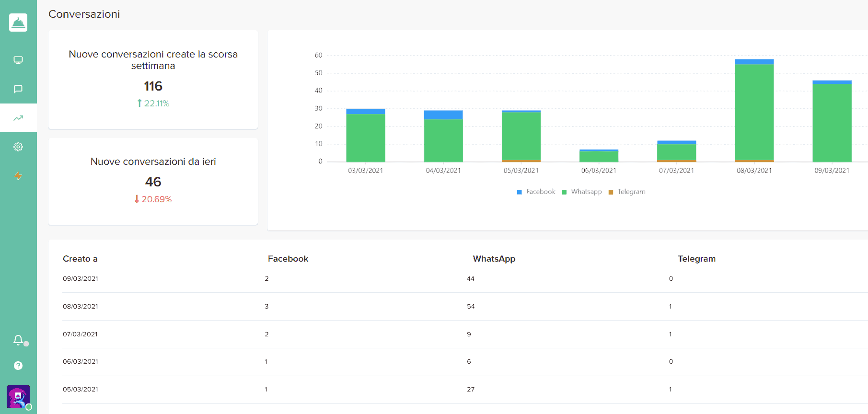Click the 60 y-axis label in the chart
The height and width of the screenshot is (414, 868).
click(319, 55)
